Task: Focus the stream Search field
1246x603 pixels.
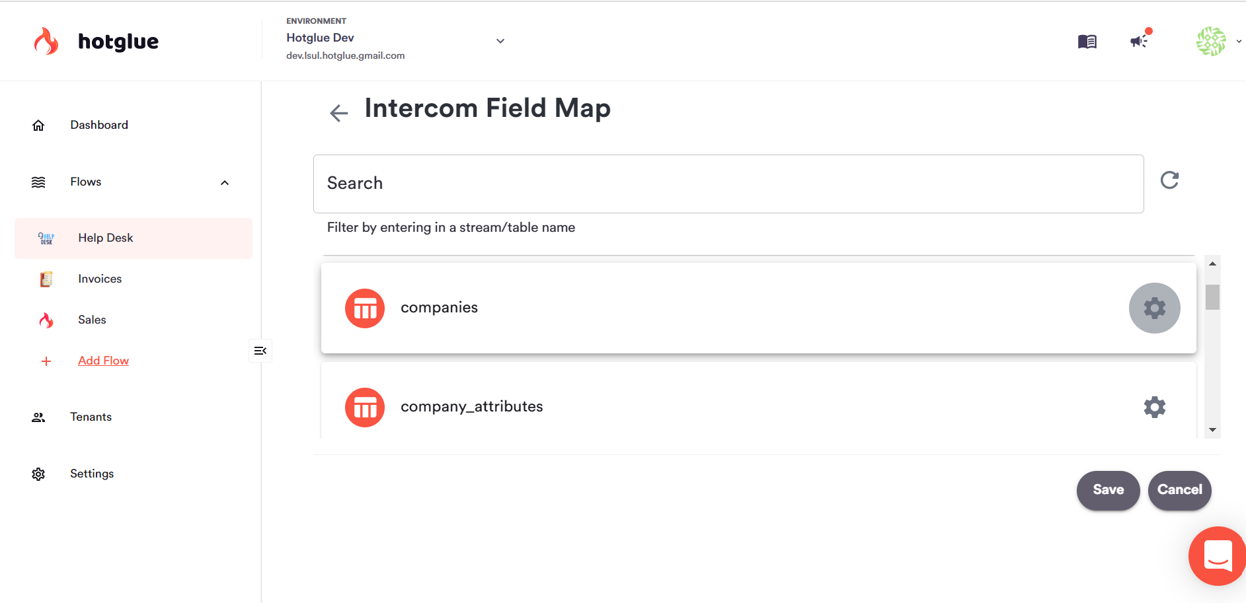Action: (728, 184)
